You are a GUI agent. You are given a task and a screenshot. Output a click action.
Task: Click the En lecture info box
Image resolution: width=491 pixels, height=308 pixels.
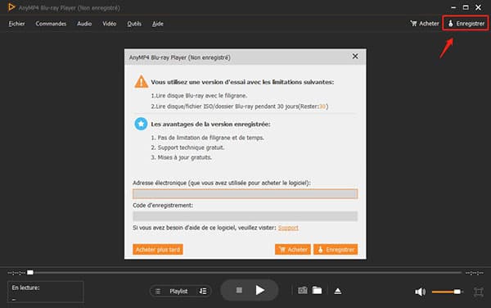click(46, 292)
